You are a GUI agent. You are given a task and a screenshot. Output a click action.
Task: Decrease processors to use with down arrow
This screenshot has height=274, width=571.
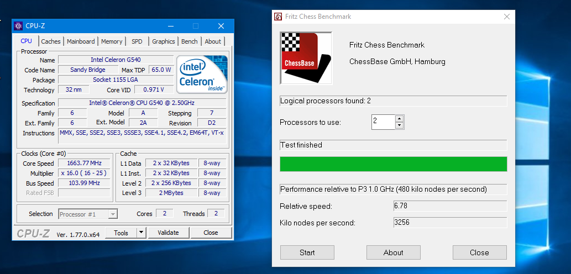click(x=400, y=125)
